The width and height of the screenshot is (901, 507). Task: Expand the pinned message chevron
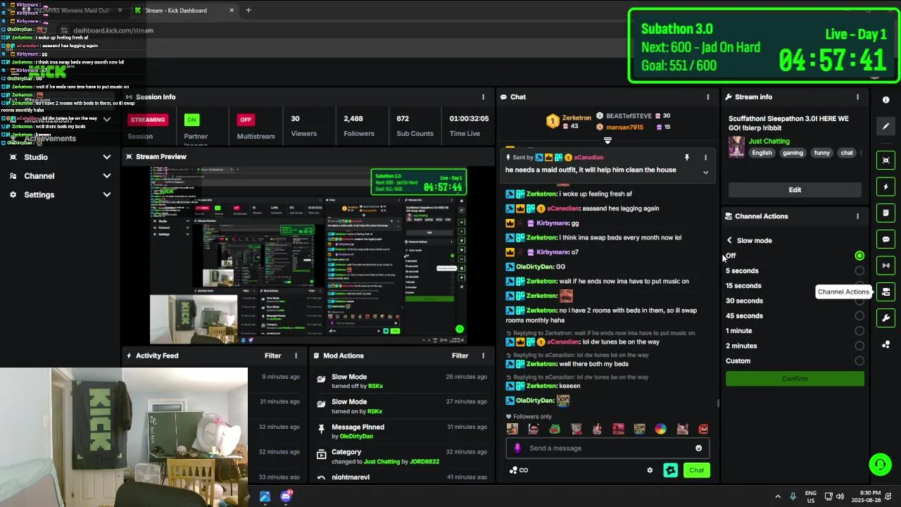(705, 172)
